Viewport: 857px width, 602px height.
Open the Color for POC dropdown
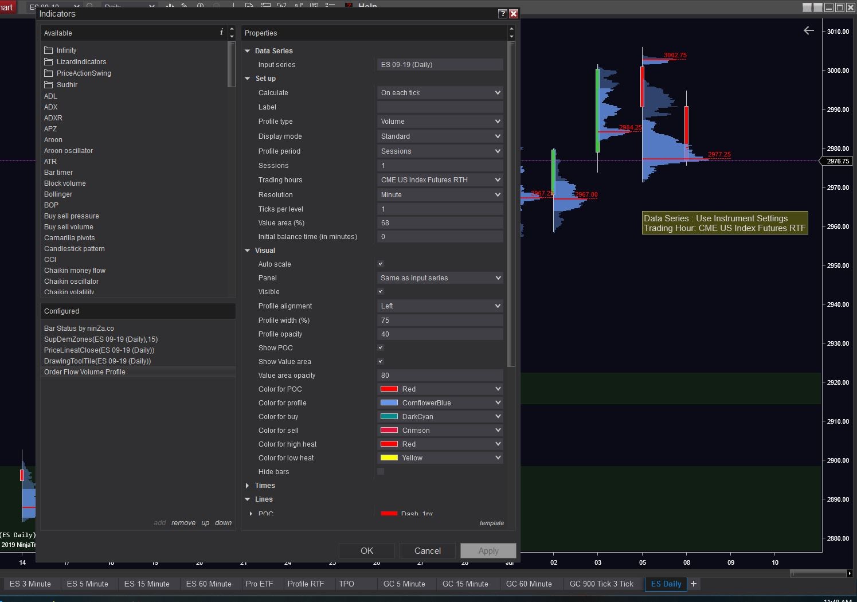click(x=440, y=389)
